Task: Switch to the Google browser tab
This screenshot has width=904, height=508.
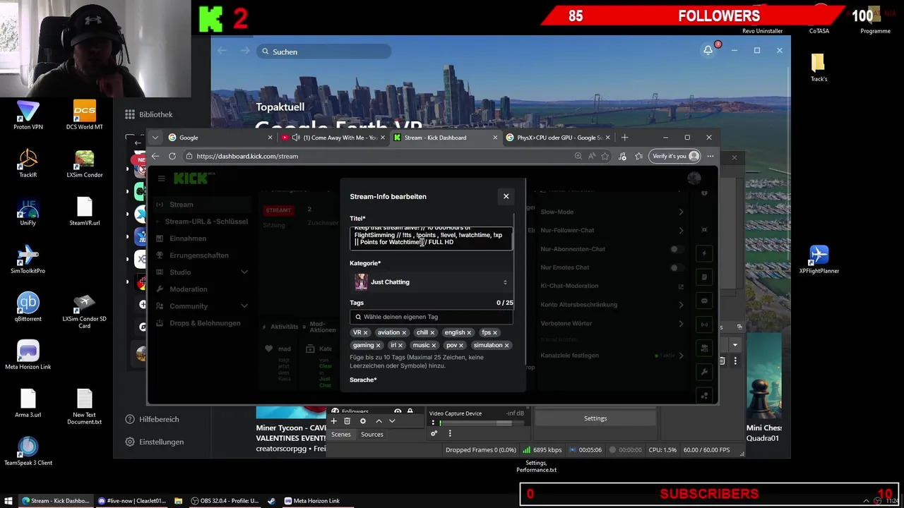Action: [220, 138]
